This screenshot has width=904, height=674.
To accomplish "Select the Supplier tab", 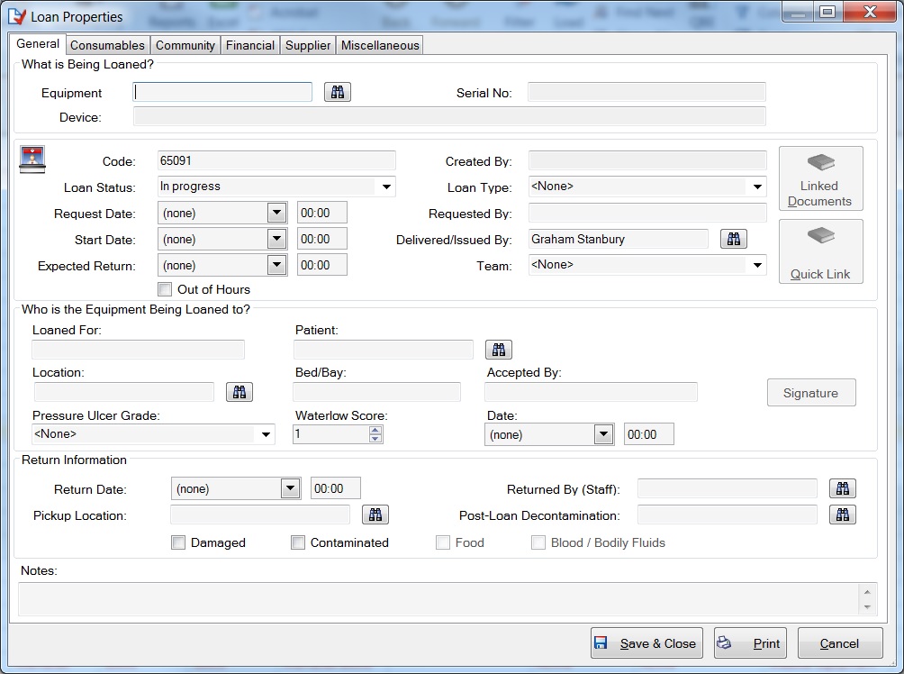I will point(308,46).
